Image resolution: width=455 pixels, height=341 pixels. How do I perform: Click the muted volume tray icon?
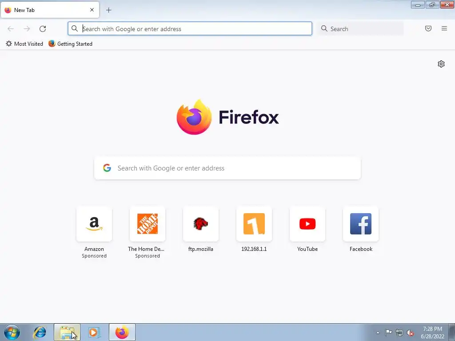[410, 333]
